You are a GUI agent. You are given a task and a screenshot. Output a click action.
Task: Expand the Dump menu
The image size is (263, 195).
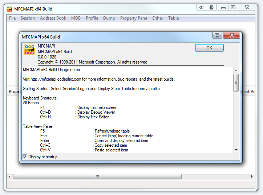[109, 18]
